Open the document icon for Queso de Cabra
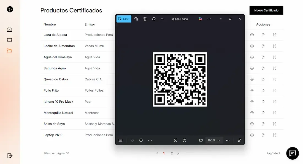 click(x=263, y=79)
